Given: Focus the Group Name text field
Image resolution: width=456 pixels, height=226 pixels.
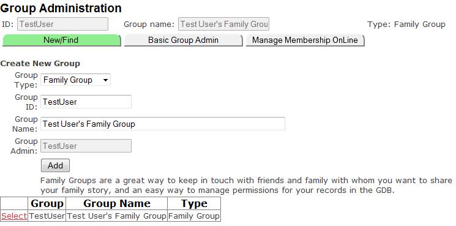Looking at the screenshot, I should coord(163,124).
